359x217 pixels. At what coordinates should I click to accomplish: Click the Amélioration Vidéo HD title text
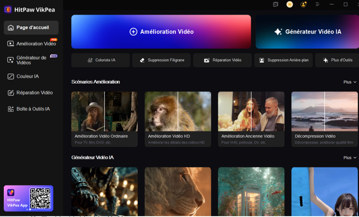pyautogui.click(x=169, y=136)
